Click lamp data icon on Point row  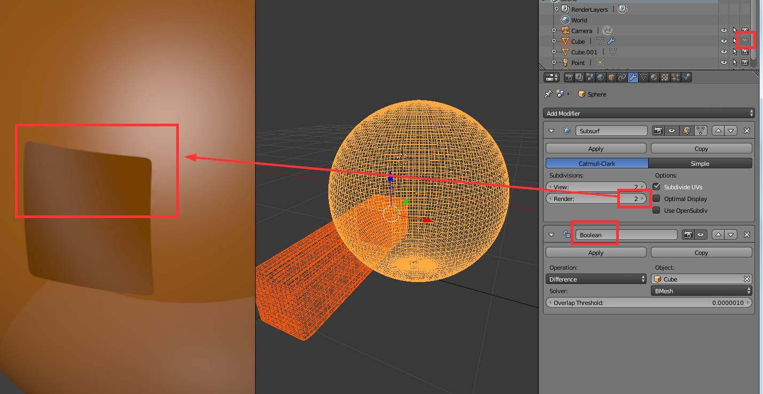(x=600, y=62)
